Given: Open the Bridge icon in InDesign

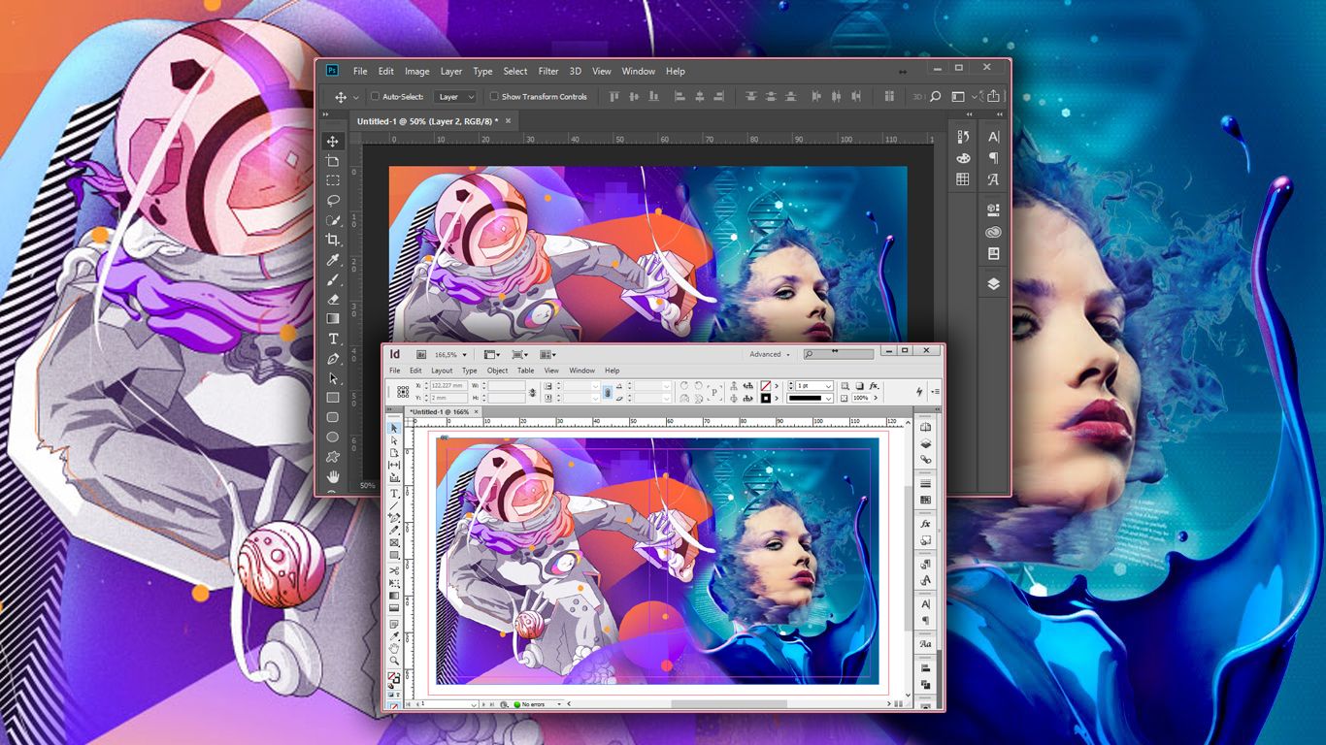Looking at the screenshot, I should [x=422, y=355].
